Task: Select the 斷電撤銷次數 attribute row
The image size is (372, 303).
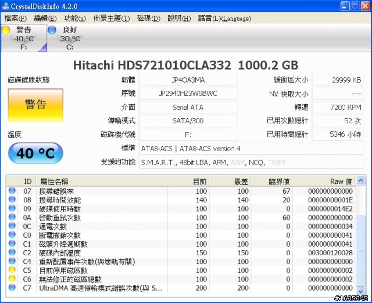Action: [x=181, y=235]
